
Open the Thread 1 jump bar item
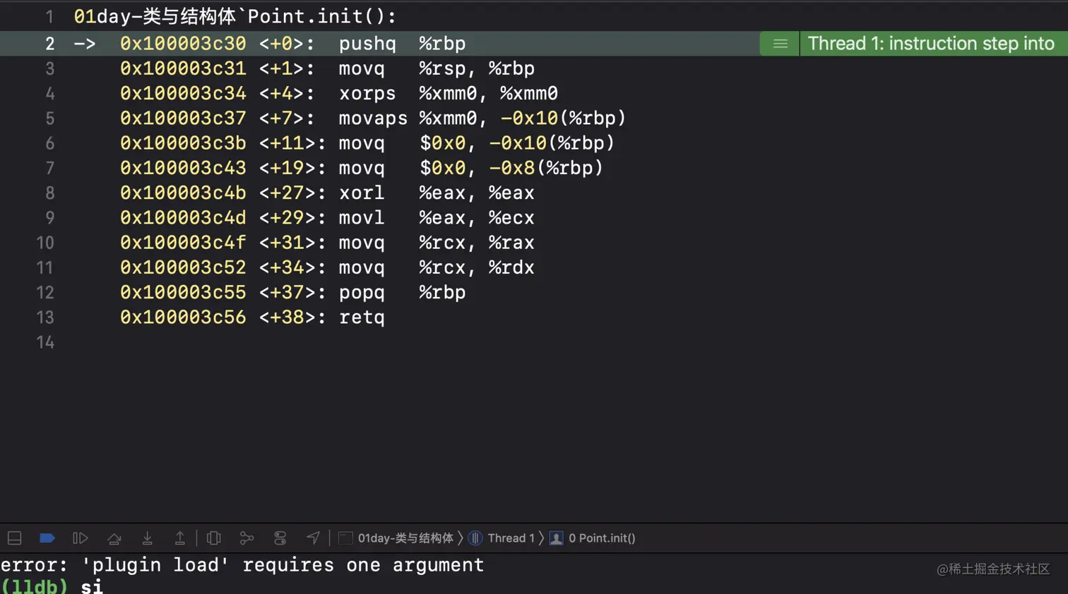[502, 538]
